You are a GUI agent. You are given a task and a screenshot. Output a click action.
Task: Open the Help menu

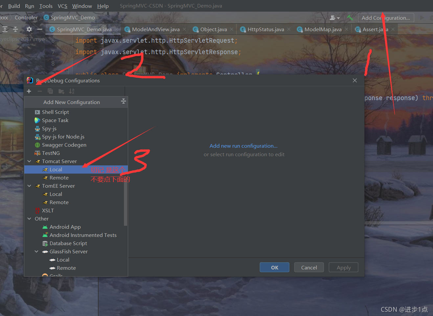103,6
